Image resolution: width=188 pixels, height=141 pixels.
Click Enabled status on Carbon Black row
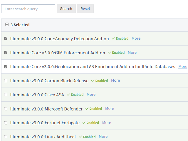pos(100,81)
